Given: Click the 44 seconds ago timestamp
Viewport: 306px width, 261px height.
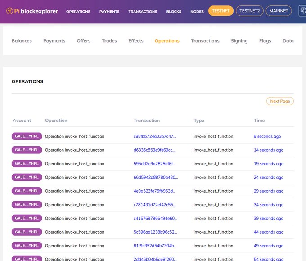Looking at the screenshot, I should pyautogui.click(x=269, y=232).
